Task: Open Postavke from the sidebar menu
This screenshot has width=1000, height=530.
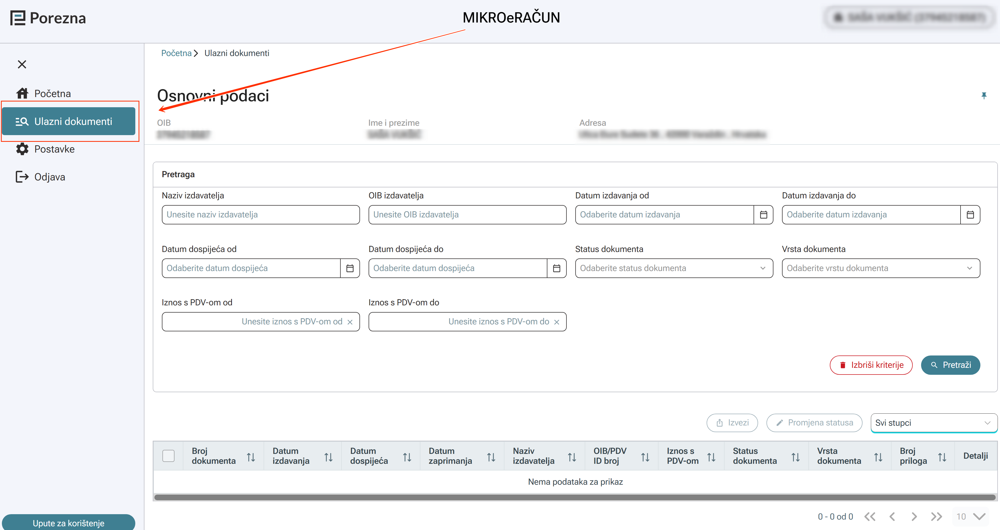Action: click(x=54, y=149)
